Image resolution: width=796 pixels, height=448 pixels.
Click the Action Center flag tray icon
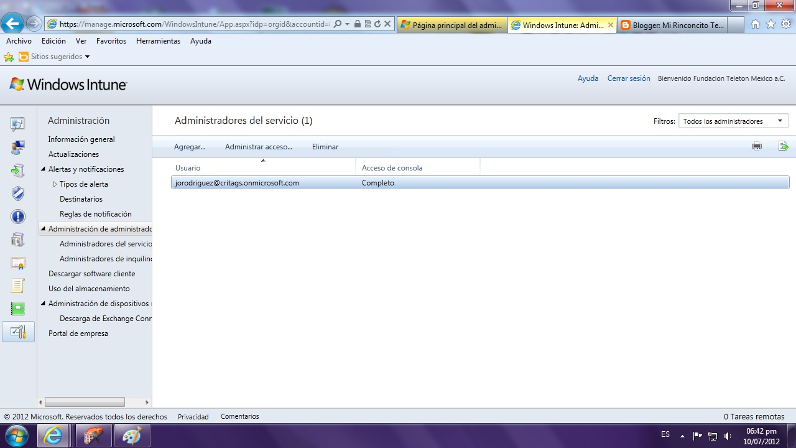point(698,436)
